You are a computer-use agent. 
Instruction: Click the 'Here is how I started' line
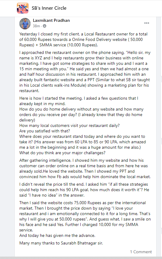tap(79, 101)
